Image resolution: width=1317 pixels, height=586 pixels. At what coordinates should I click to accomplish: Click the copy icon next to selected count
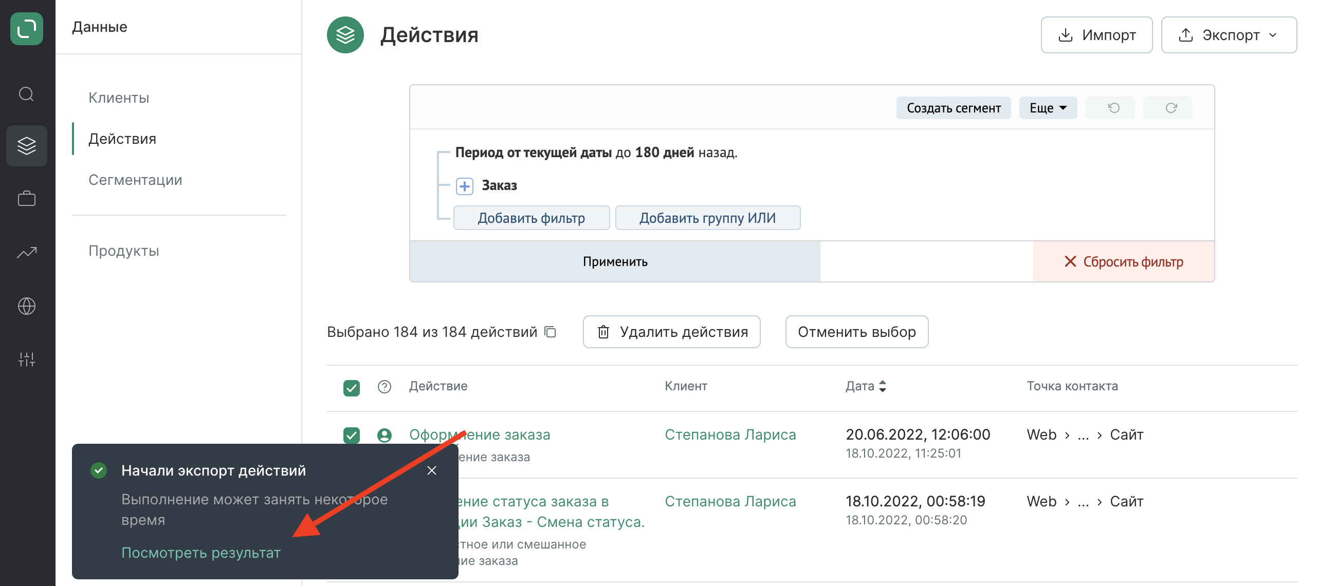551,332
